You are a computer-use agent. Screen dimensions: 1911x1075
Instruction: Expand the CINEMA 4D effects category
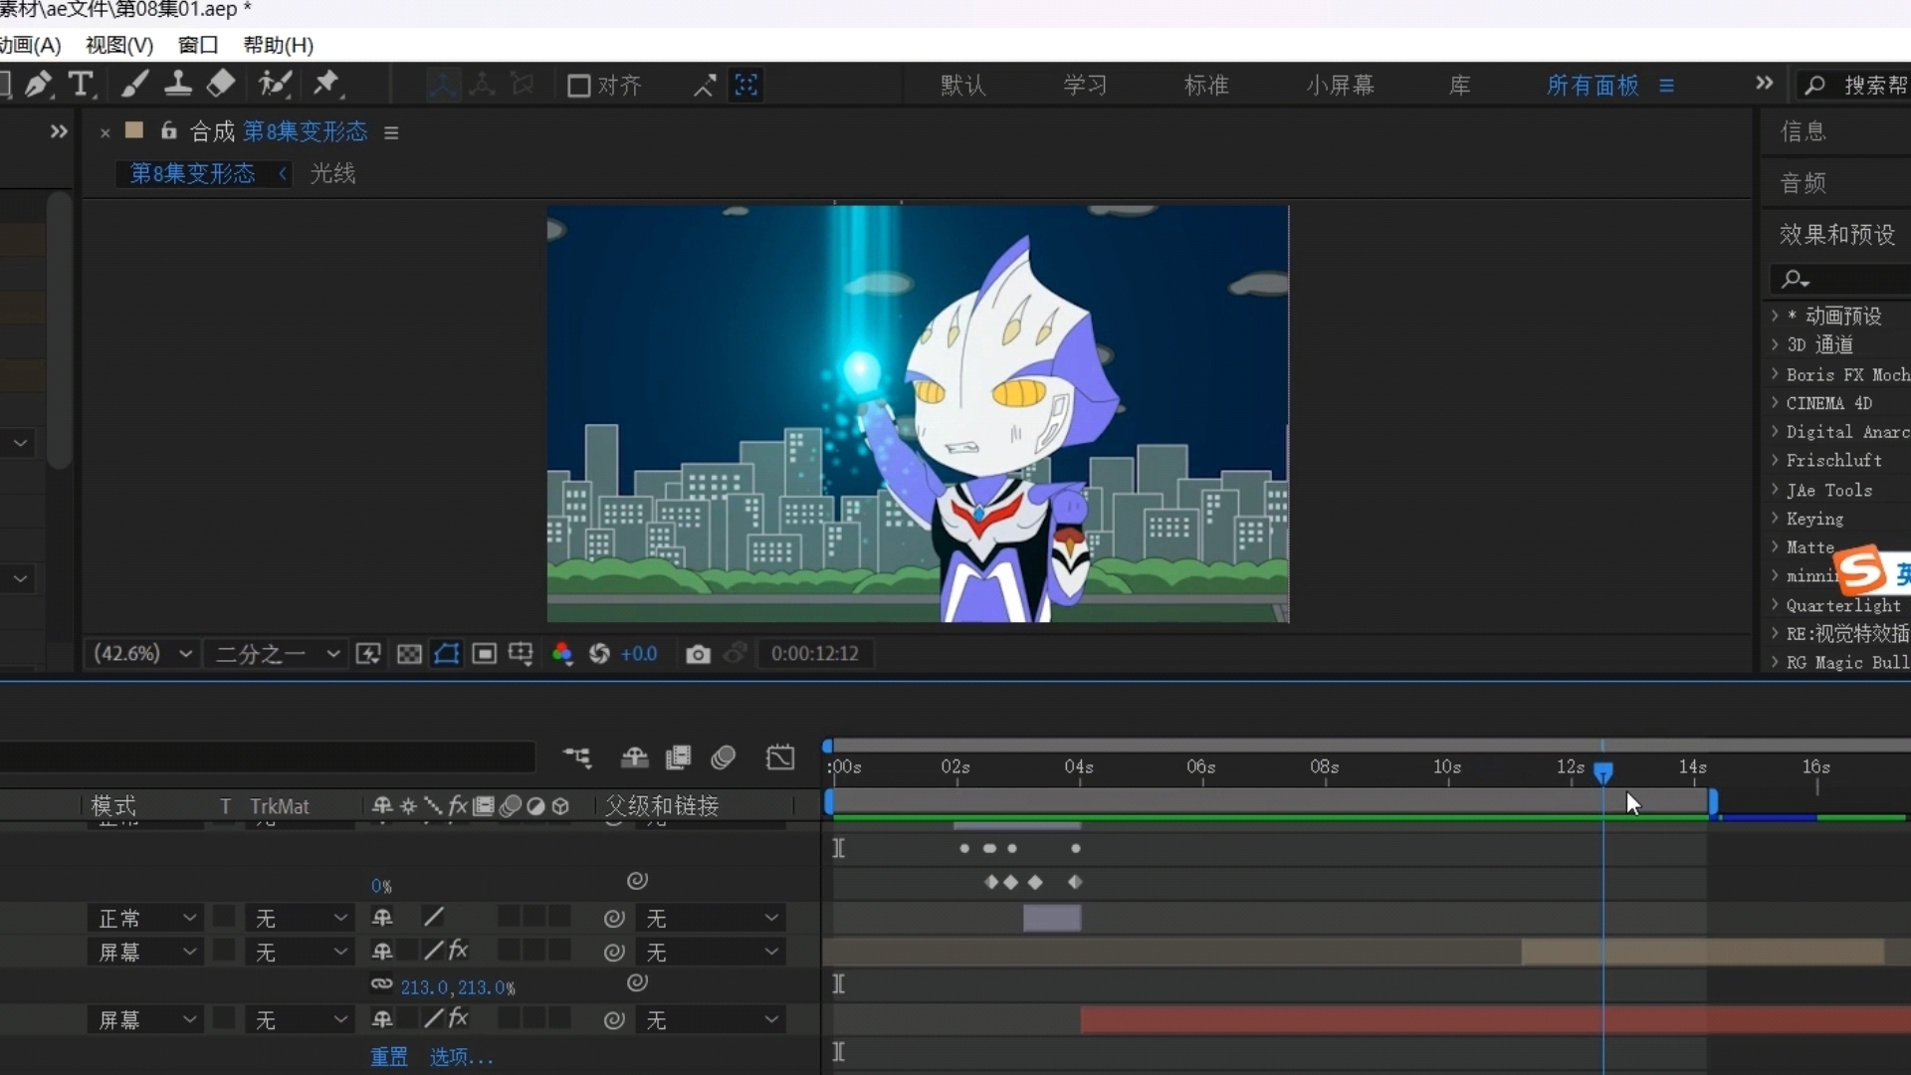pyautogui.click(x=1775, y=402)
